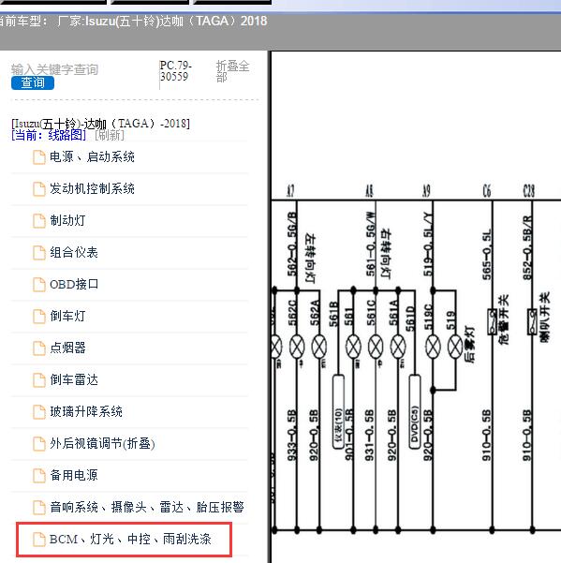The height and width of the screenshot is (563, 561).
Task: Click wire label 562-0.5G/B
Action: pyautogui.click(x=292, y=244)
